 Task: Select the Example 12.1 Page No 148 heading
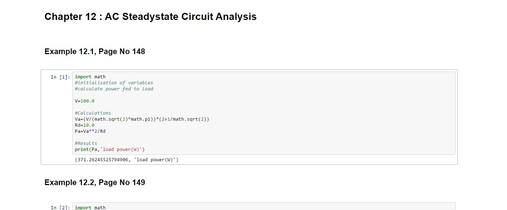click(95, 52)
